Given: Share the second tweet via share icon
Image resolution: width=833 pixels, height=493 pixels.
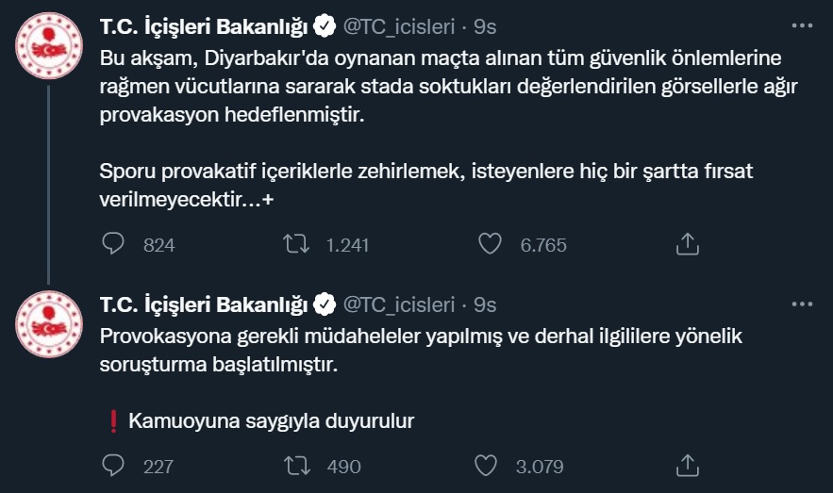Looking at the screenshot, I should pos(688,466).
